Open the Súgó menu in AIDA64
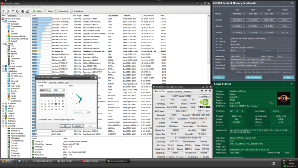This screenshot has height=168, width=298. coord(39,7)
